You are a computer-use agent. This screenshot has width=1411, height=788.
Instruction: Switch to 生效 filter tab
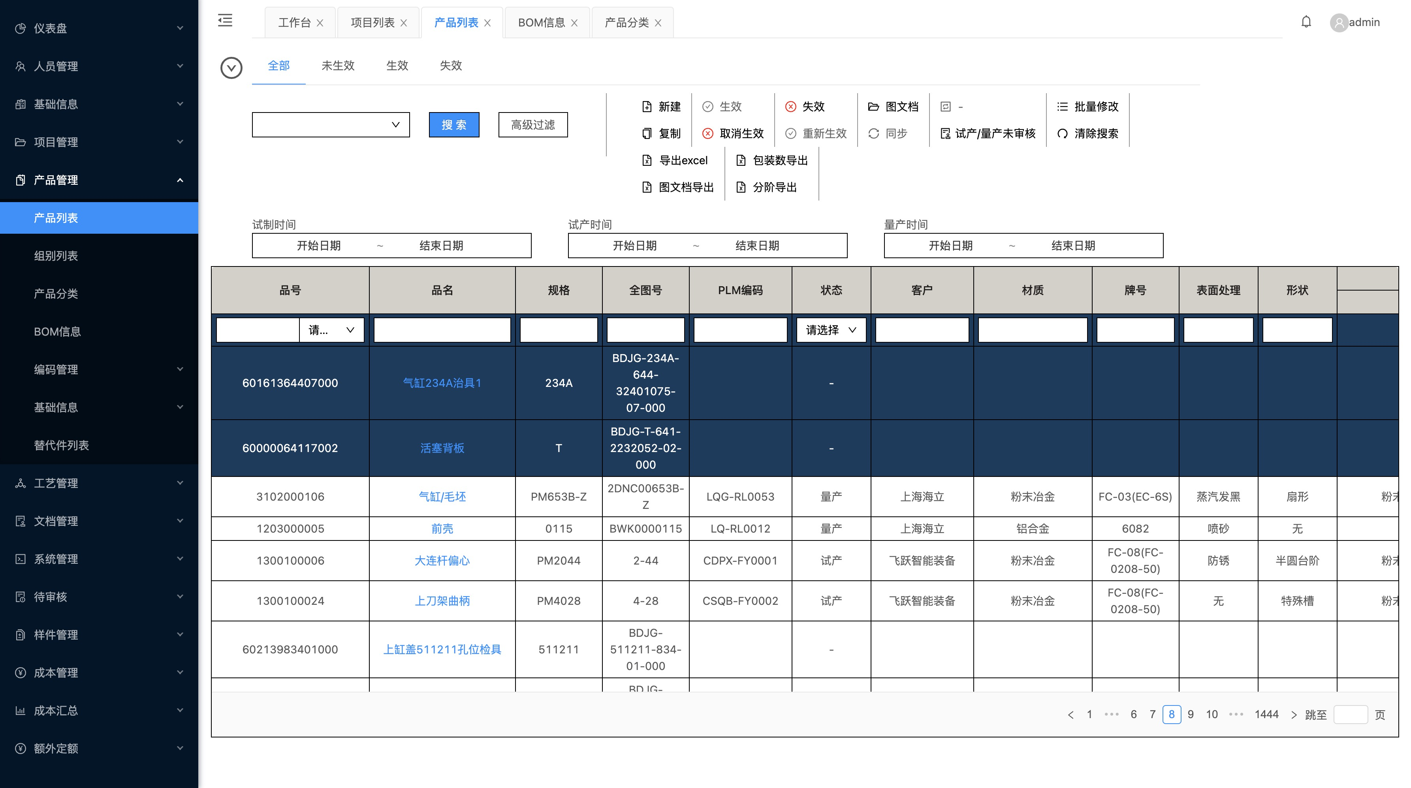pos(397,66)
